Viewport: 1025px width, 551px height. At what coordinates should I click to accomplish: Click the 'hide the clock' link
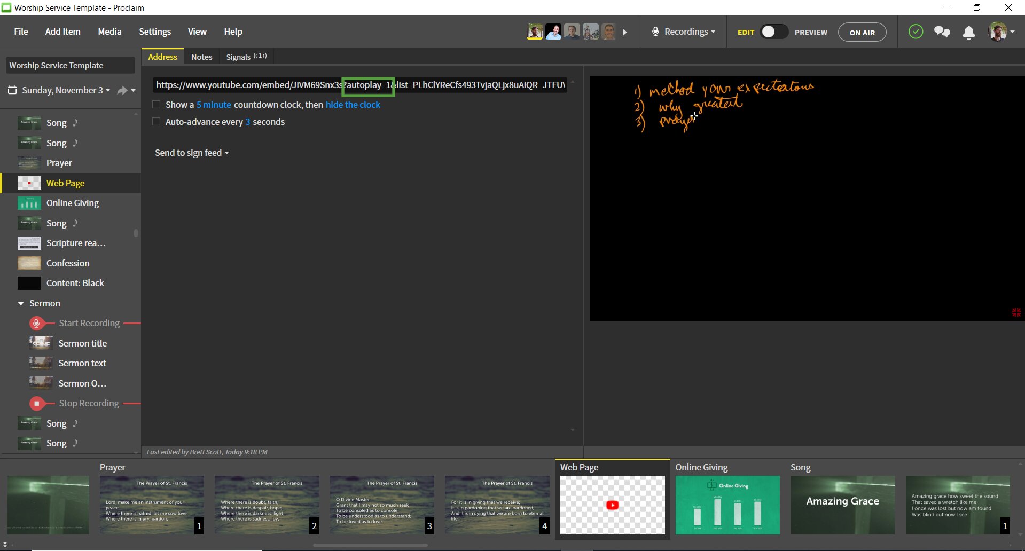tap(353, 105)
